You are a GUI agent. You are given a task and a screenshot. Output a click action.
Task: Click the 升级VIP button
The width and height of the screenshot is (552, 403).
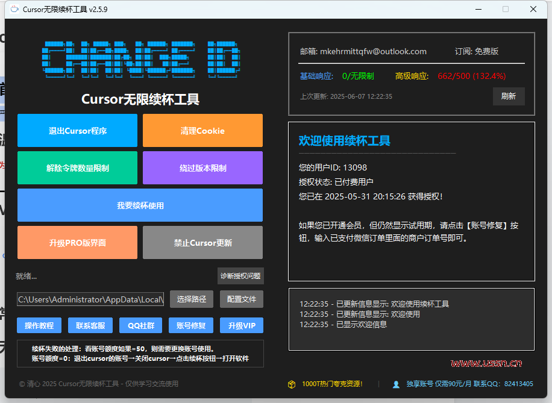pos(242,325)
